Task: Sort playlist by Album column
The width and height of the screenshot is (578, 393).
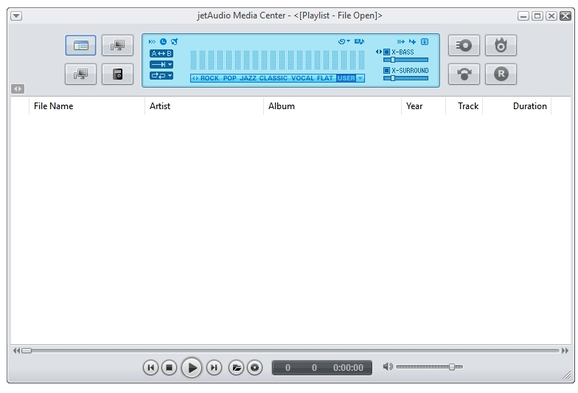Action: tap(332, 106)
